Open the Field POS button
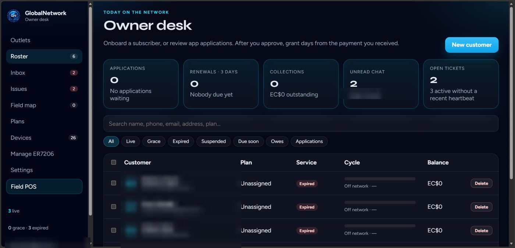515x248 pixels. [x=44, y=187]
